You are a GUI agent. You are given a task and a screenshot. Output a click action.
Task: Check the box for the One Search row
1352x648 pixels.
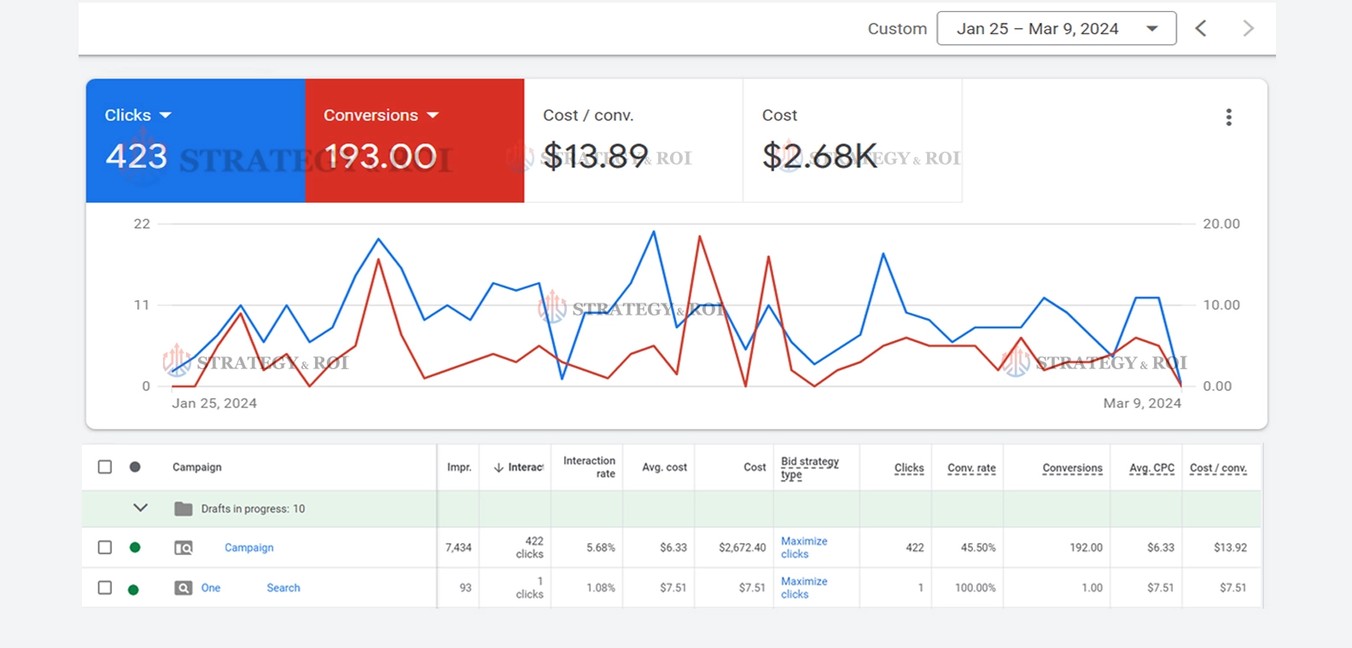(105, 587)
